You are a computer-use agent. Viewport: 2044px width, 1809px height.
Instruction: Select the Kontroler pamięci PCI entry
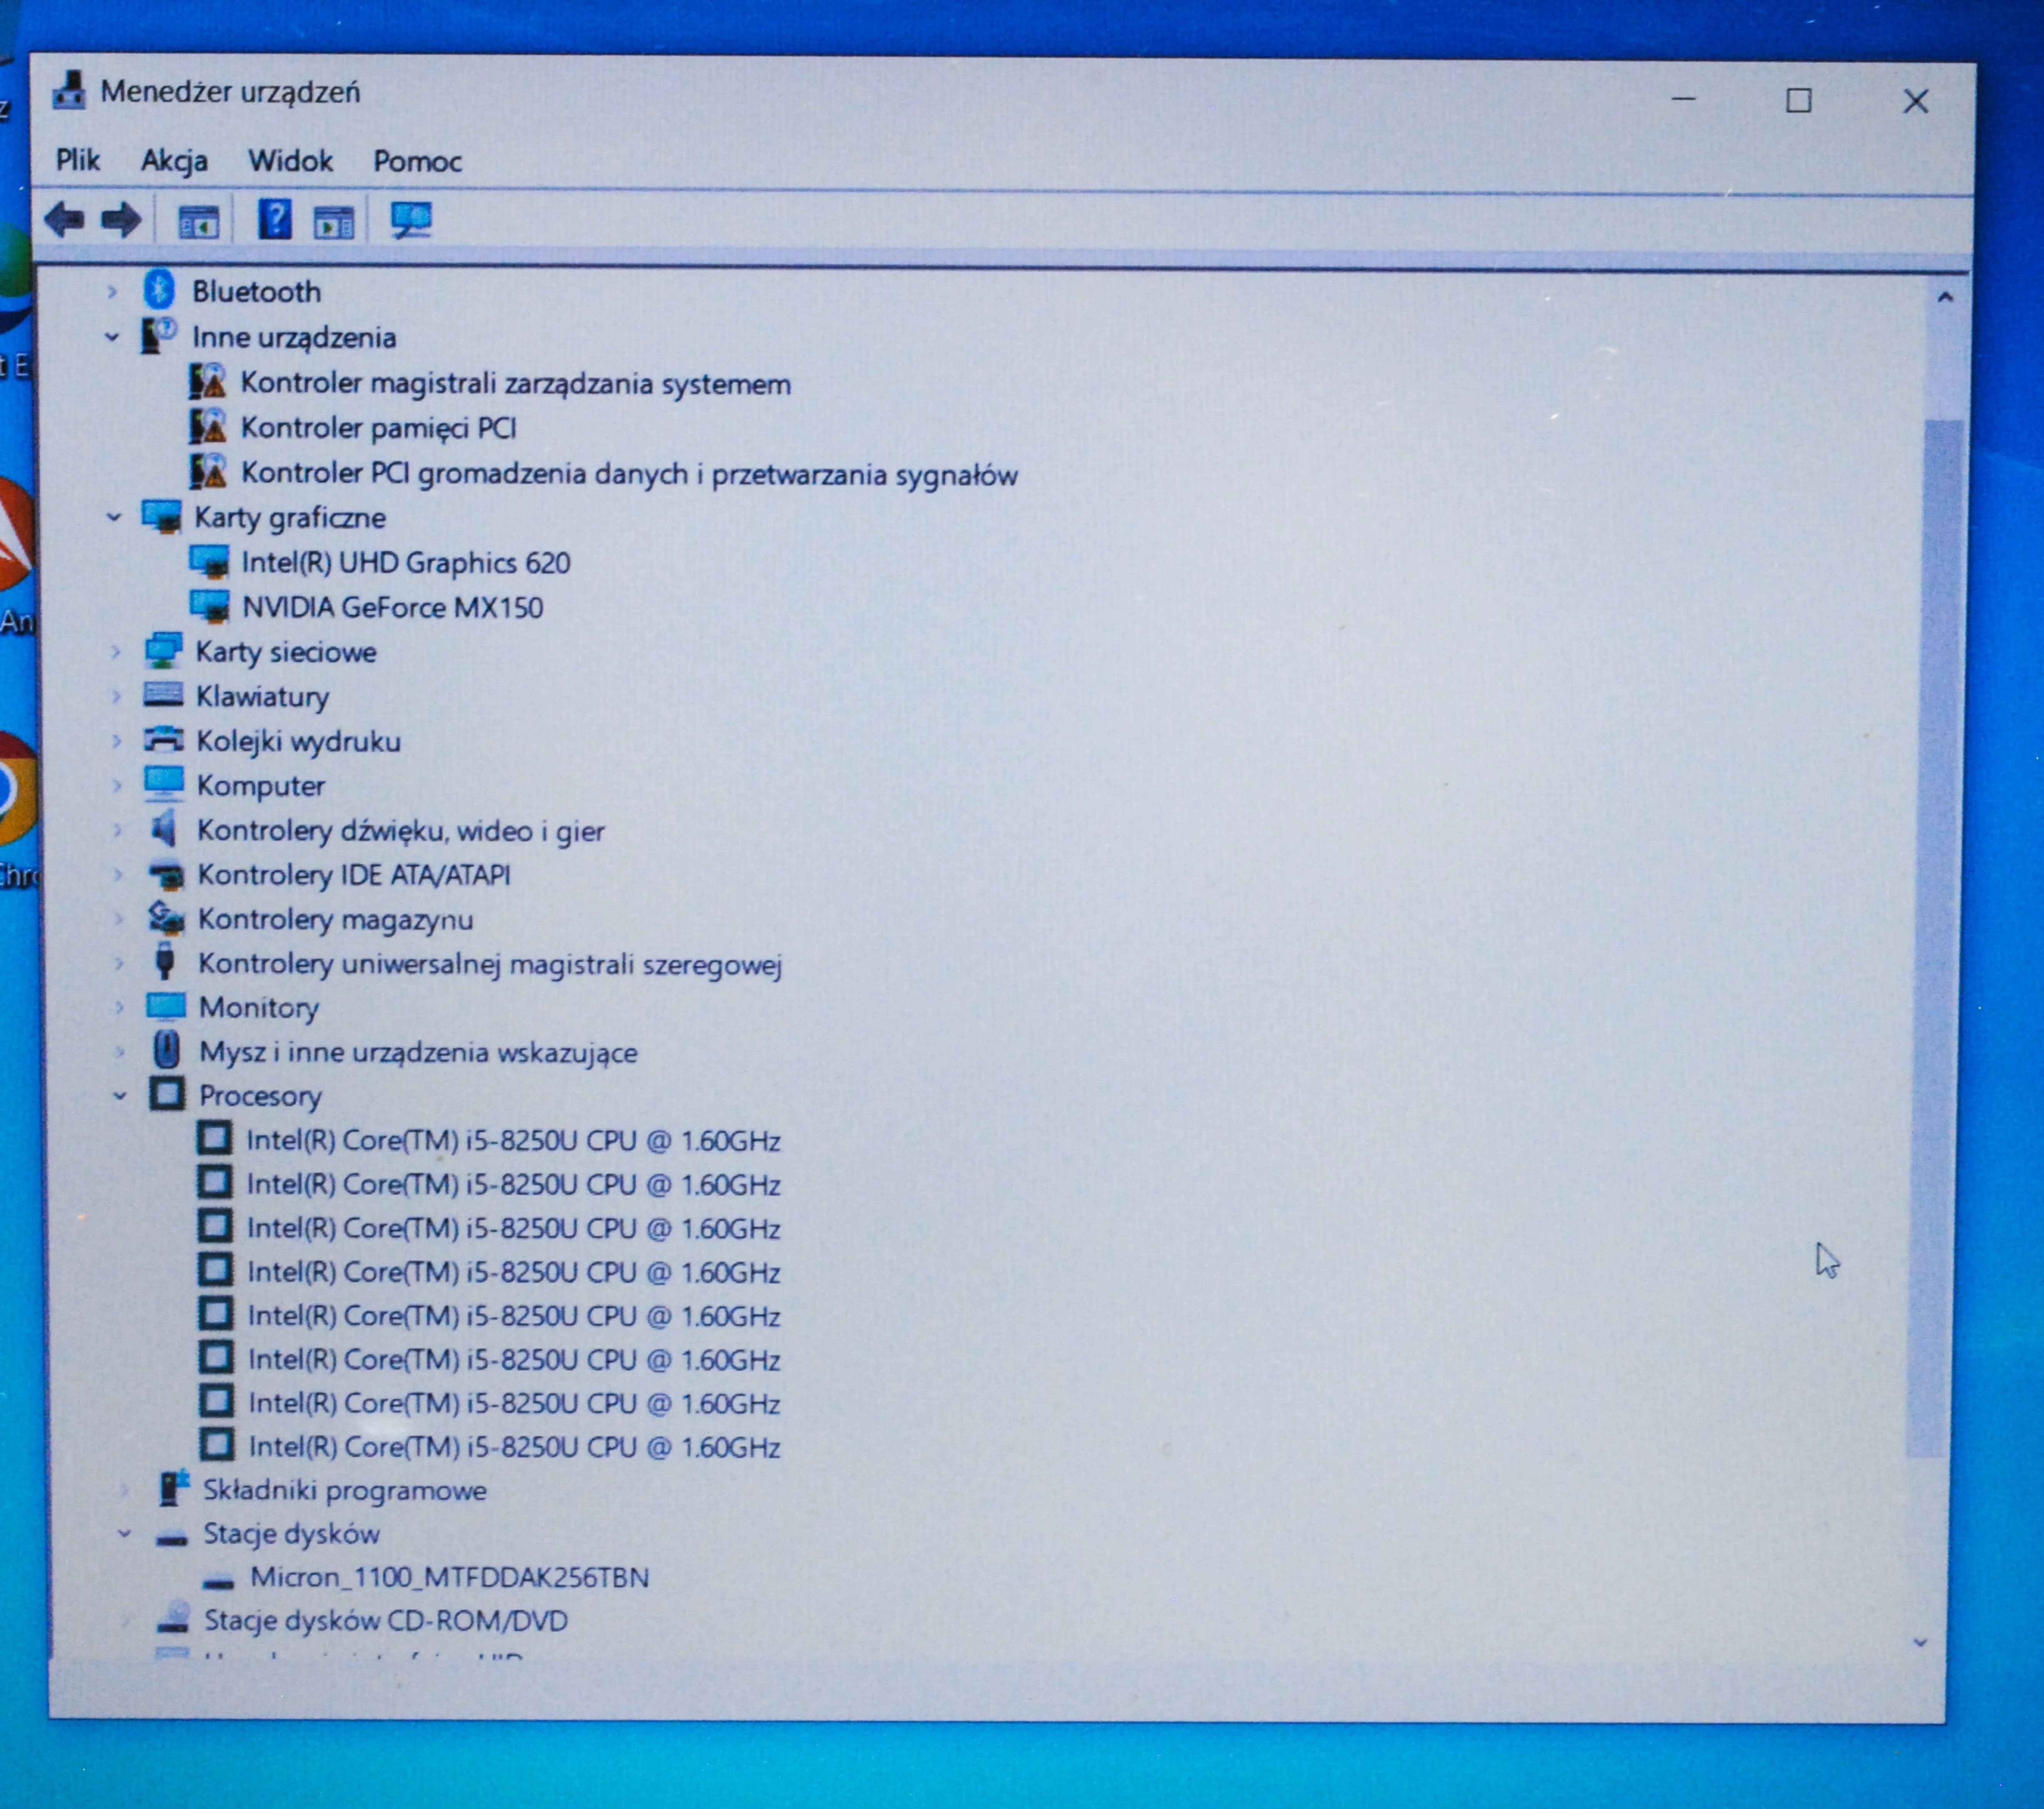coord(379,428)
